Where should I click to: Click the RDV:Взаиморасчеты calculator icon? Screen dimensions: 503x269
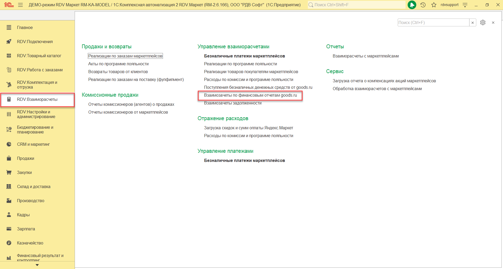pyautogui.click(x=9, y=99)
